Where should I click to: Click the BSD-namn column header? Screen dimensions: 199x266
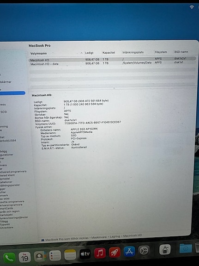click(x=181, y=52)
